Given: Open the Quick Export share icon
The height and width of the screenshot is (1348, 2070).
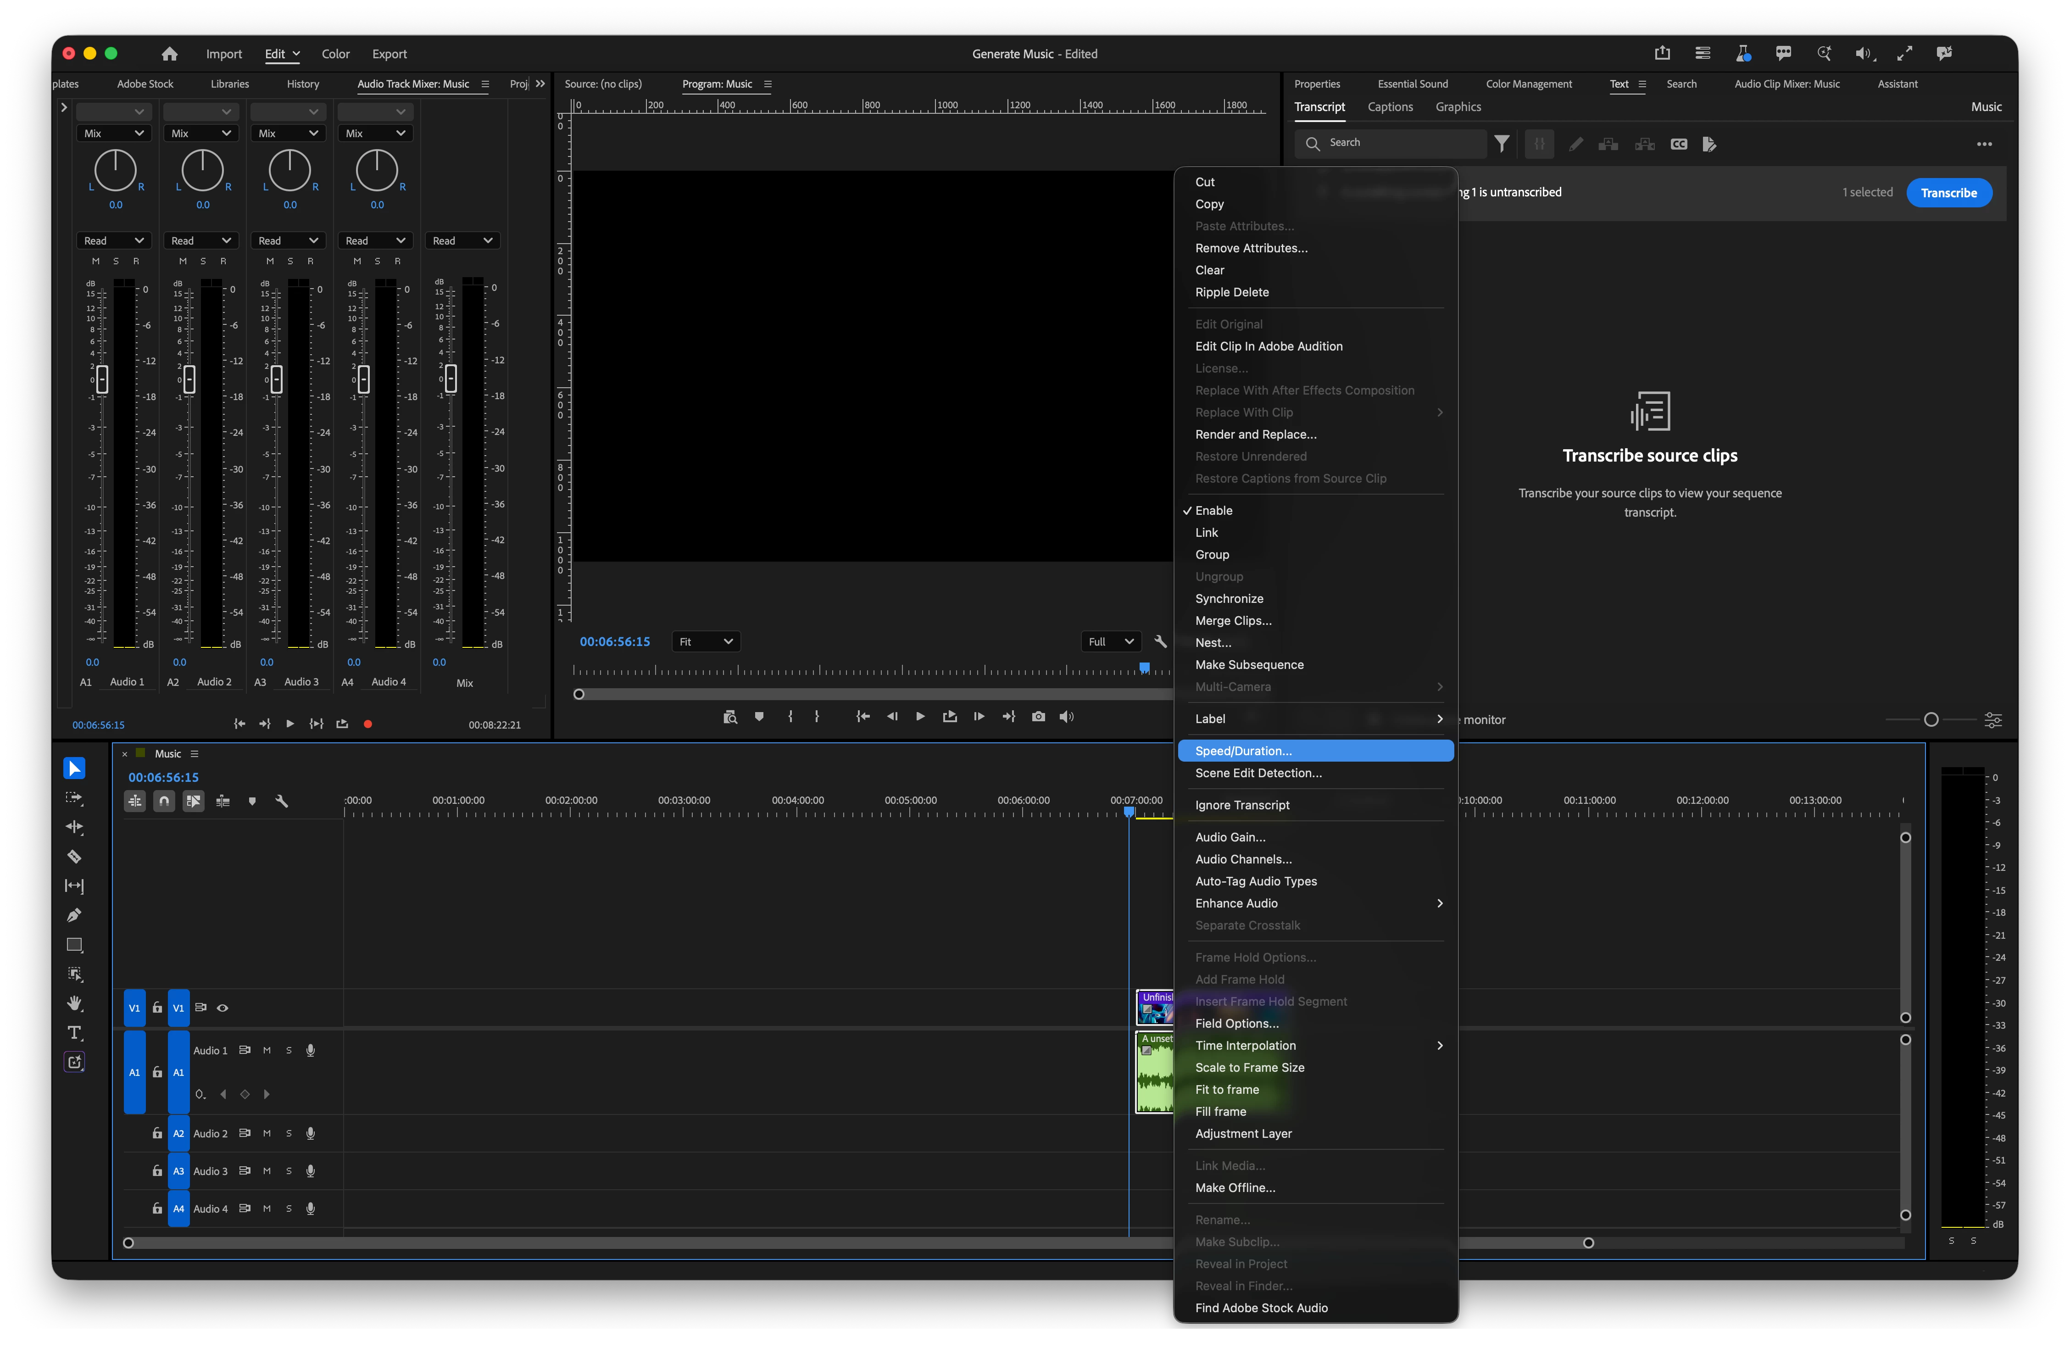Looking at the screenshot, I should [x=1662, y=53].
